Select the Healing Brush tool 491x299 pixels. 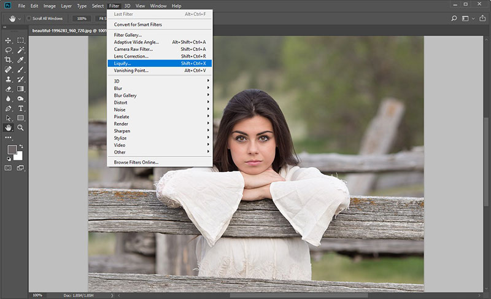click(x=8, y=69)
